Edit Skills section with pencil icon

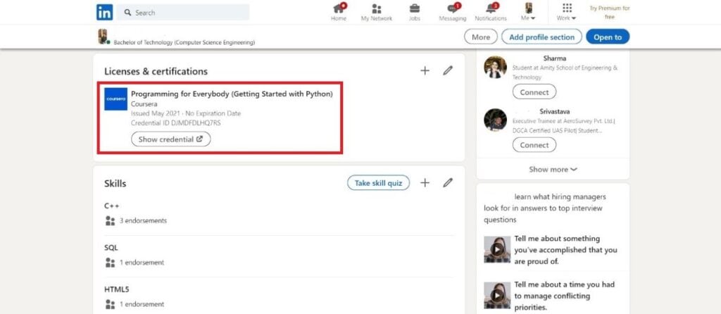(x=447, y=182)
